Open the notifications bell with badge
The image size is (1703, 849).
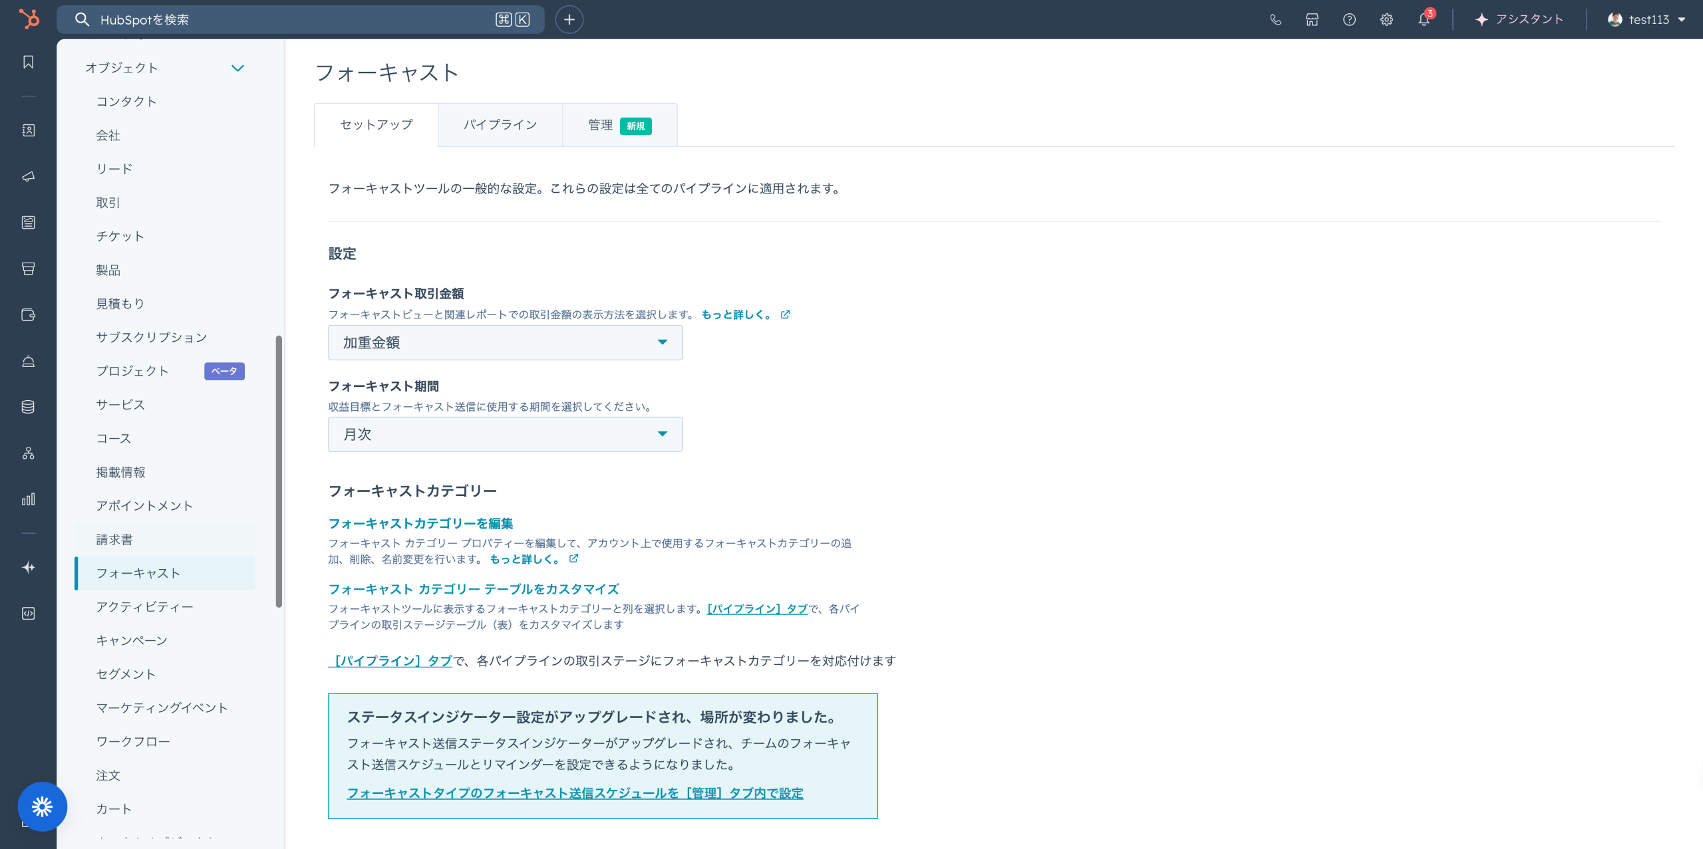(x=1424, y=19)
